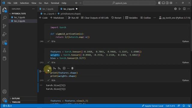Open the File menu
The image size is (192, 108).
[9, 3]
